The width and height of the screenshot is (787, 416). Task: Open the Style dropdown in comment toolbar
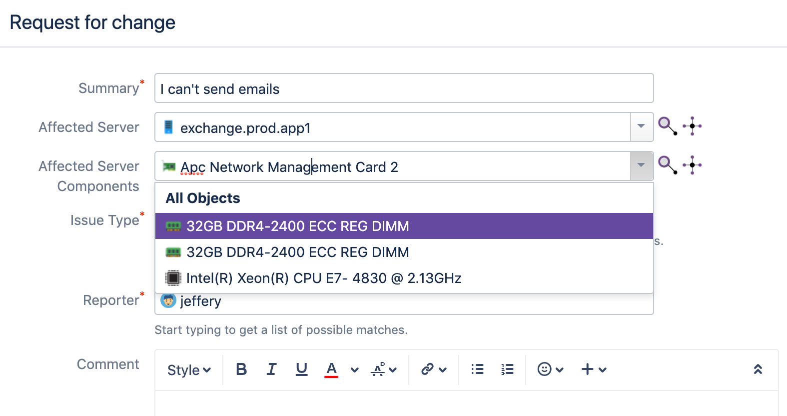pos(189,370)
